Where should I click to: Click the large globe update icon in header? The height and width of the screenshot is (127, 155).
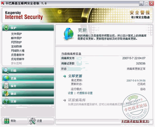[68, 34]
